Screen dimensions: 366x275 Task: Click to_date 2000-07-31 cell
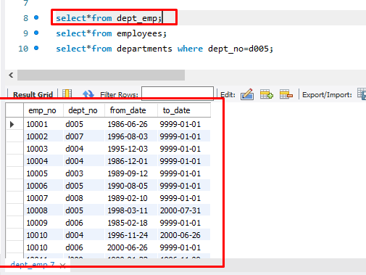(x=184, y=210)
